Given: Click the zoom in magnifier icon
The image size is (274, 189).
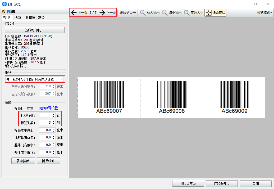Looking at the screenshot, I should point(143,13).
